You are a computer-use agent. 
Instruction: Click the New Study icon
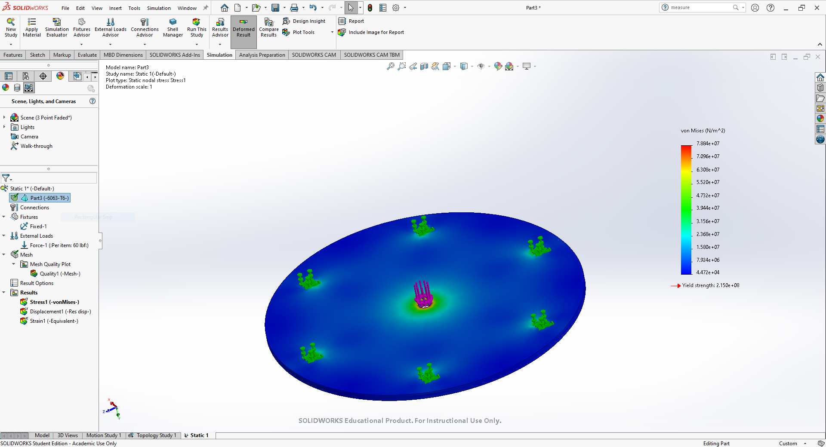(11, 28)
